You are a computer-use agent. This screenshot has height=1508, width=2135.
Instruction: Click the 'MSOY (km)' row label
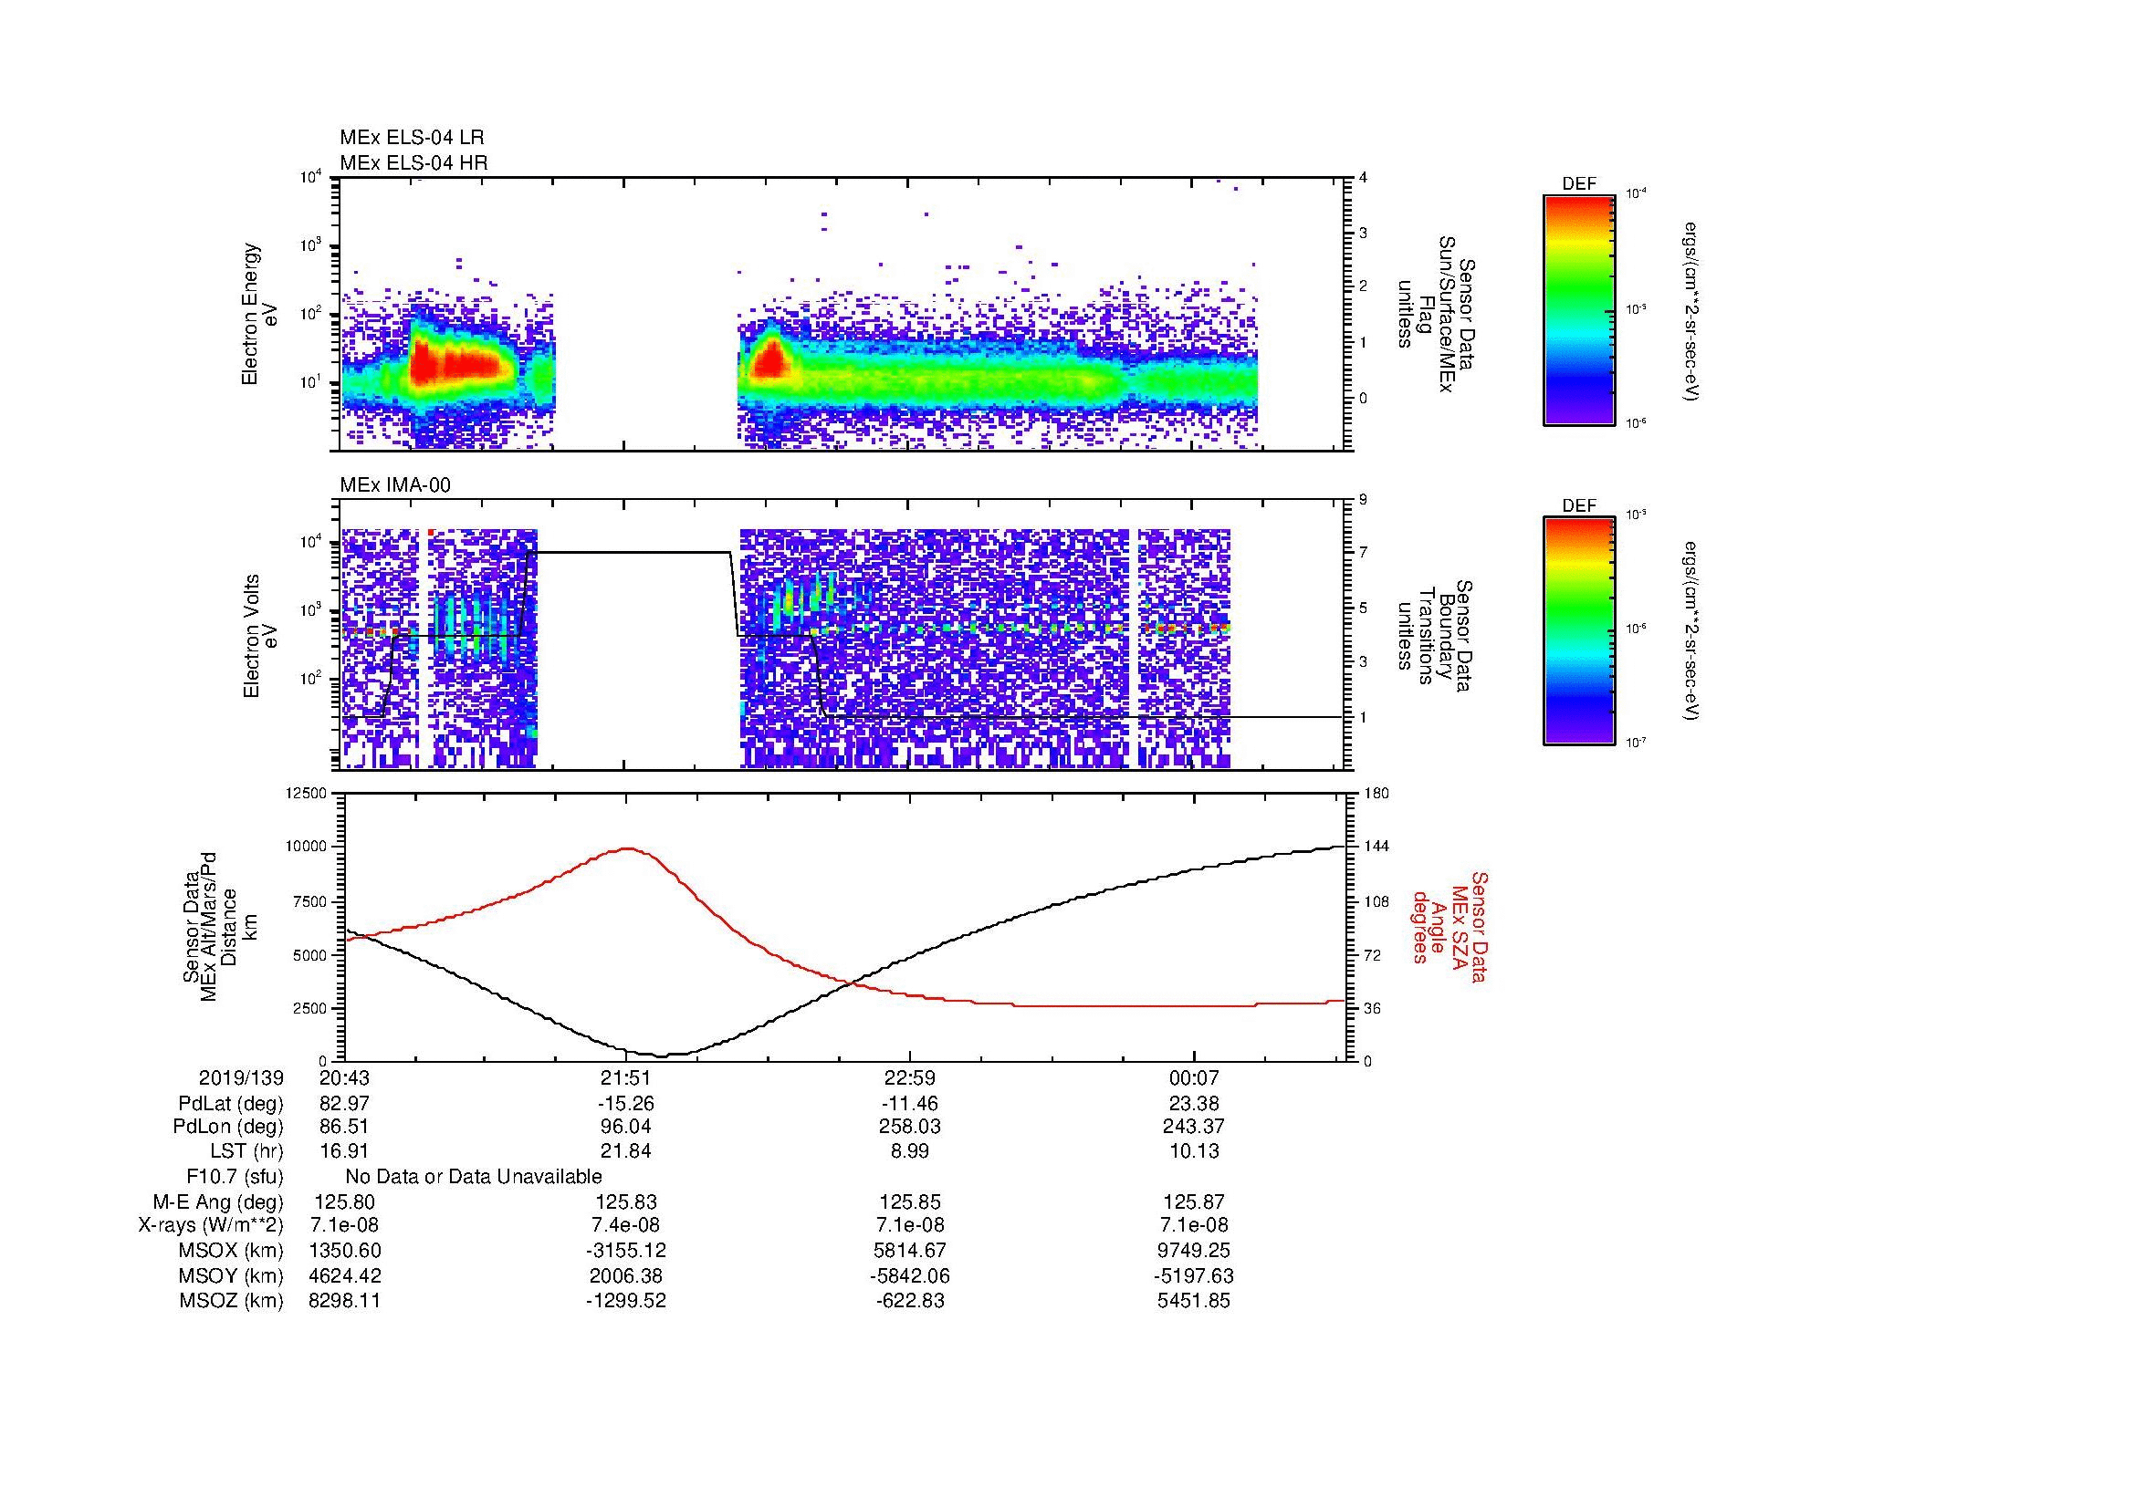tap(232, 1275)
